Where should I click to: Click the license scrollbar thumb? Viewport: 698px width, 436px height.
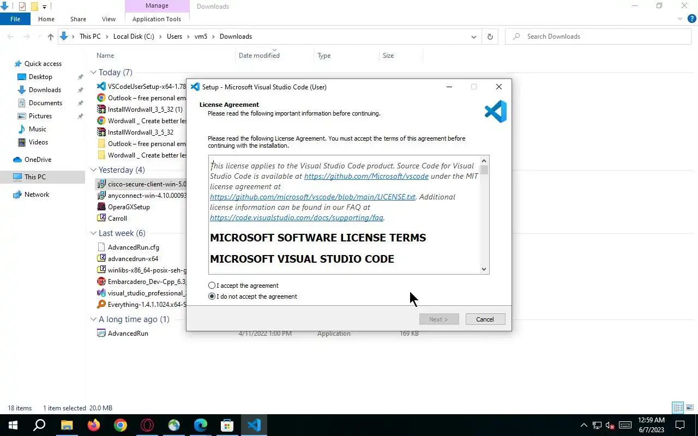pos(484,169)
